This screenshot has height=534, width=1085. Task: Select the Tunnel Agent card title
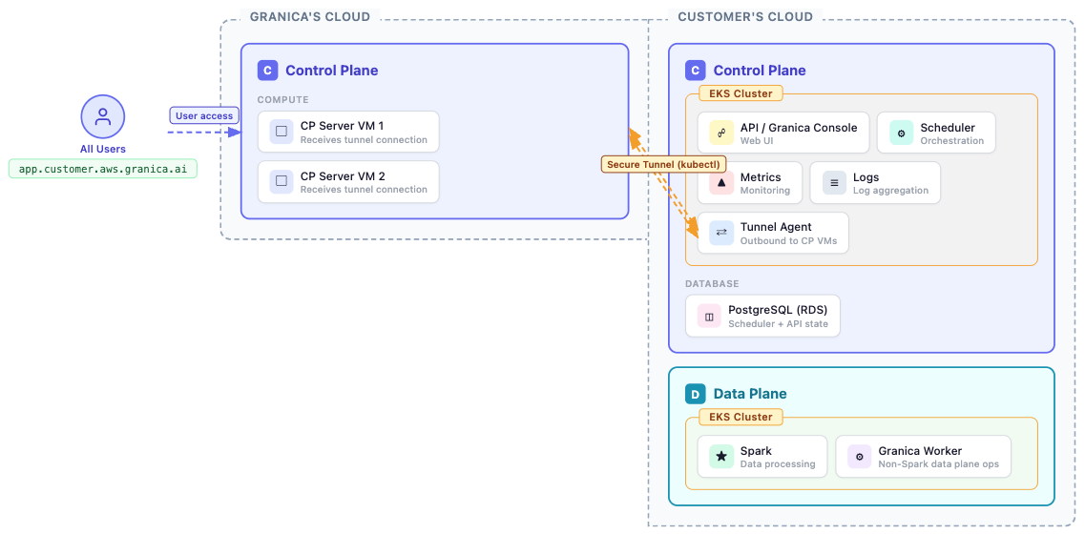pyautogui.click(x=776, y=227)
